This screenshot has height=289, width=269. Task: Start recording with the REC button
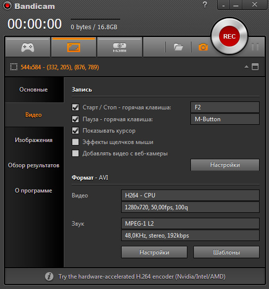(229, 36)
